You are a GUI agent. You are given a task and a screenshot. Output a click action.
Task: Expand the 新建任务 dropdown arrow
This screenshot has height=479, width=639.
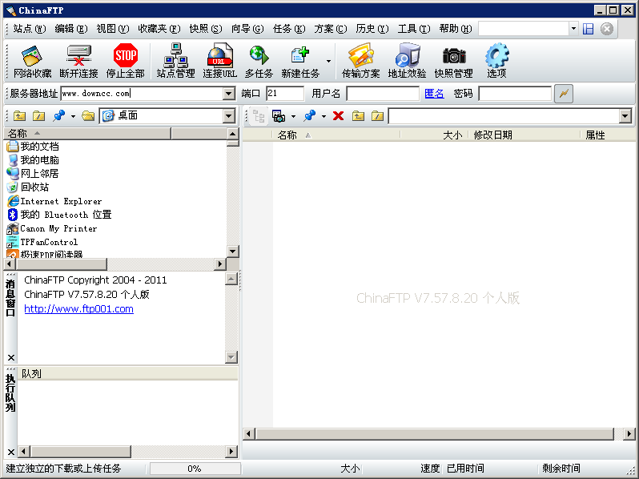click(328, 62)
